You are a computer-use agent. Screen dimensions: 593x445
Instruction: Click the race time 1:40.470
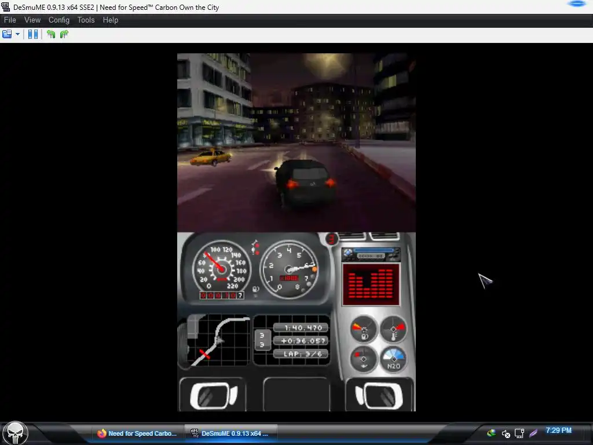click(301, 328)
